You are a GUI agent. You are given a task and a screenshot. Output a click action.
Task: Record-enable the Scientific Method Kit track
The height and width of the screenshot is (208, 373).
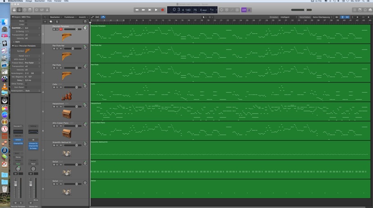[x=61, y=145]
